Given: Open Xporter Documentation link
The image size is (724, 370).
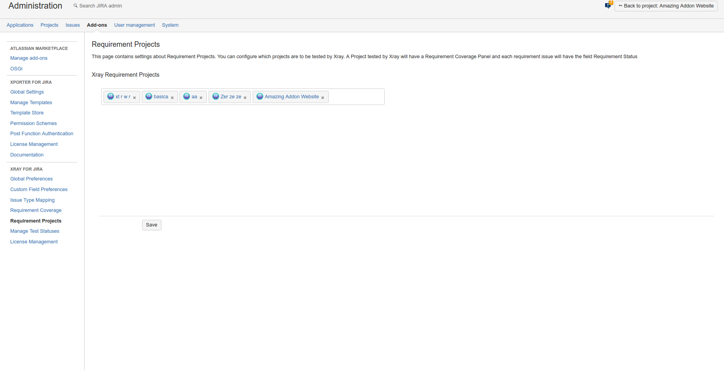Looking at the screenshot, I should point(27,155).
